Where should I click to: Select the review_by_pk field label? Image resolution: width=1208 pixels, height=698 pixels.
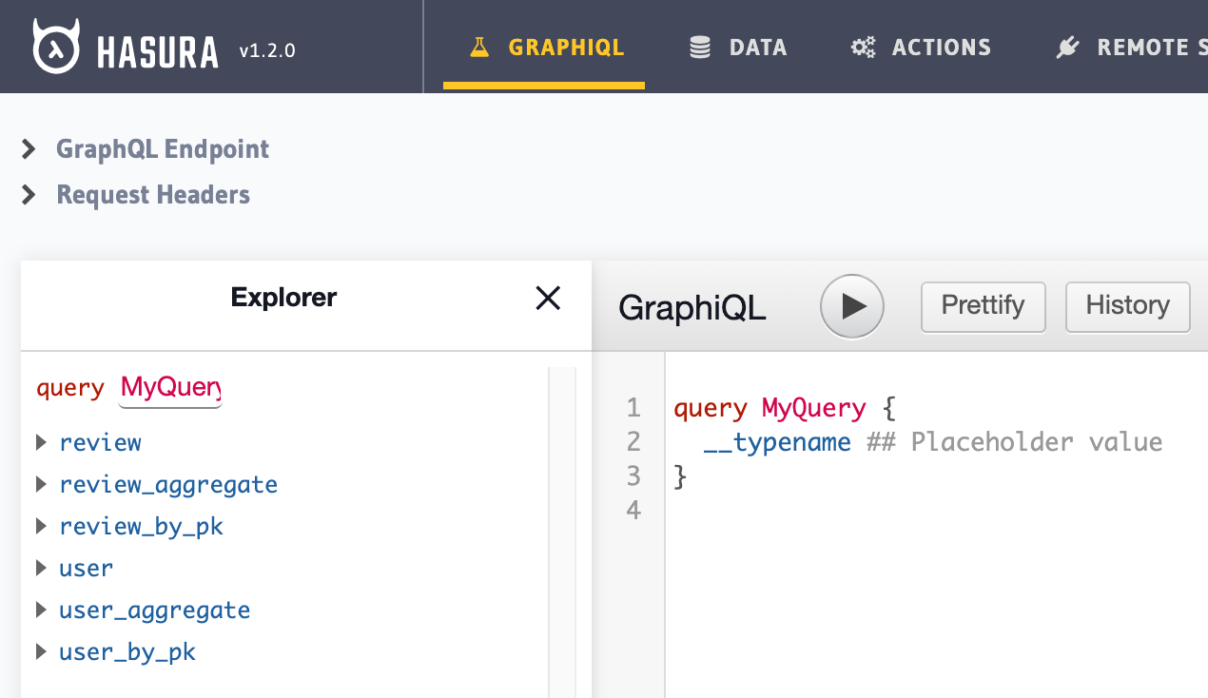(x=141, y=526)
